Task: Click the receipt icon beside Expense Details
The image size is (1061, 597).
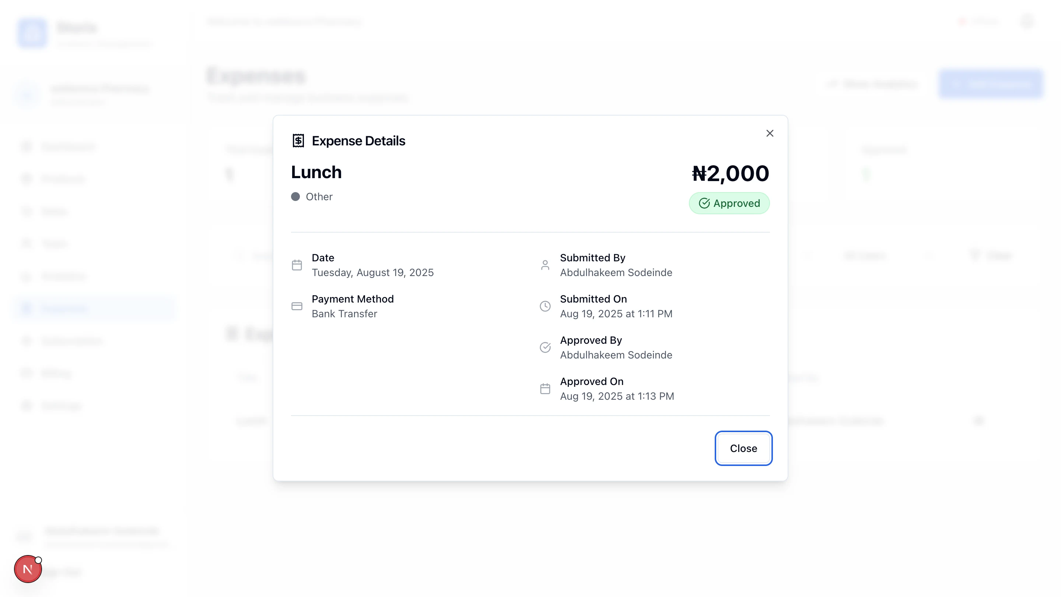Action: [x=298, y=141]
